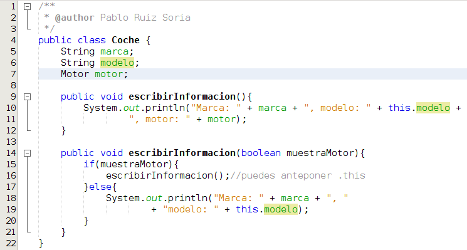This screenshot has height=250, width=467.
Task: Click the public keyword on line 4
Action: 55,40
